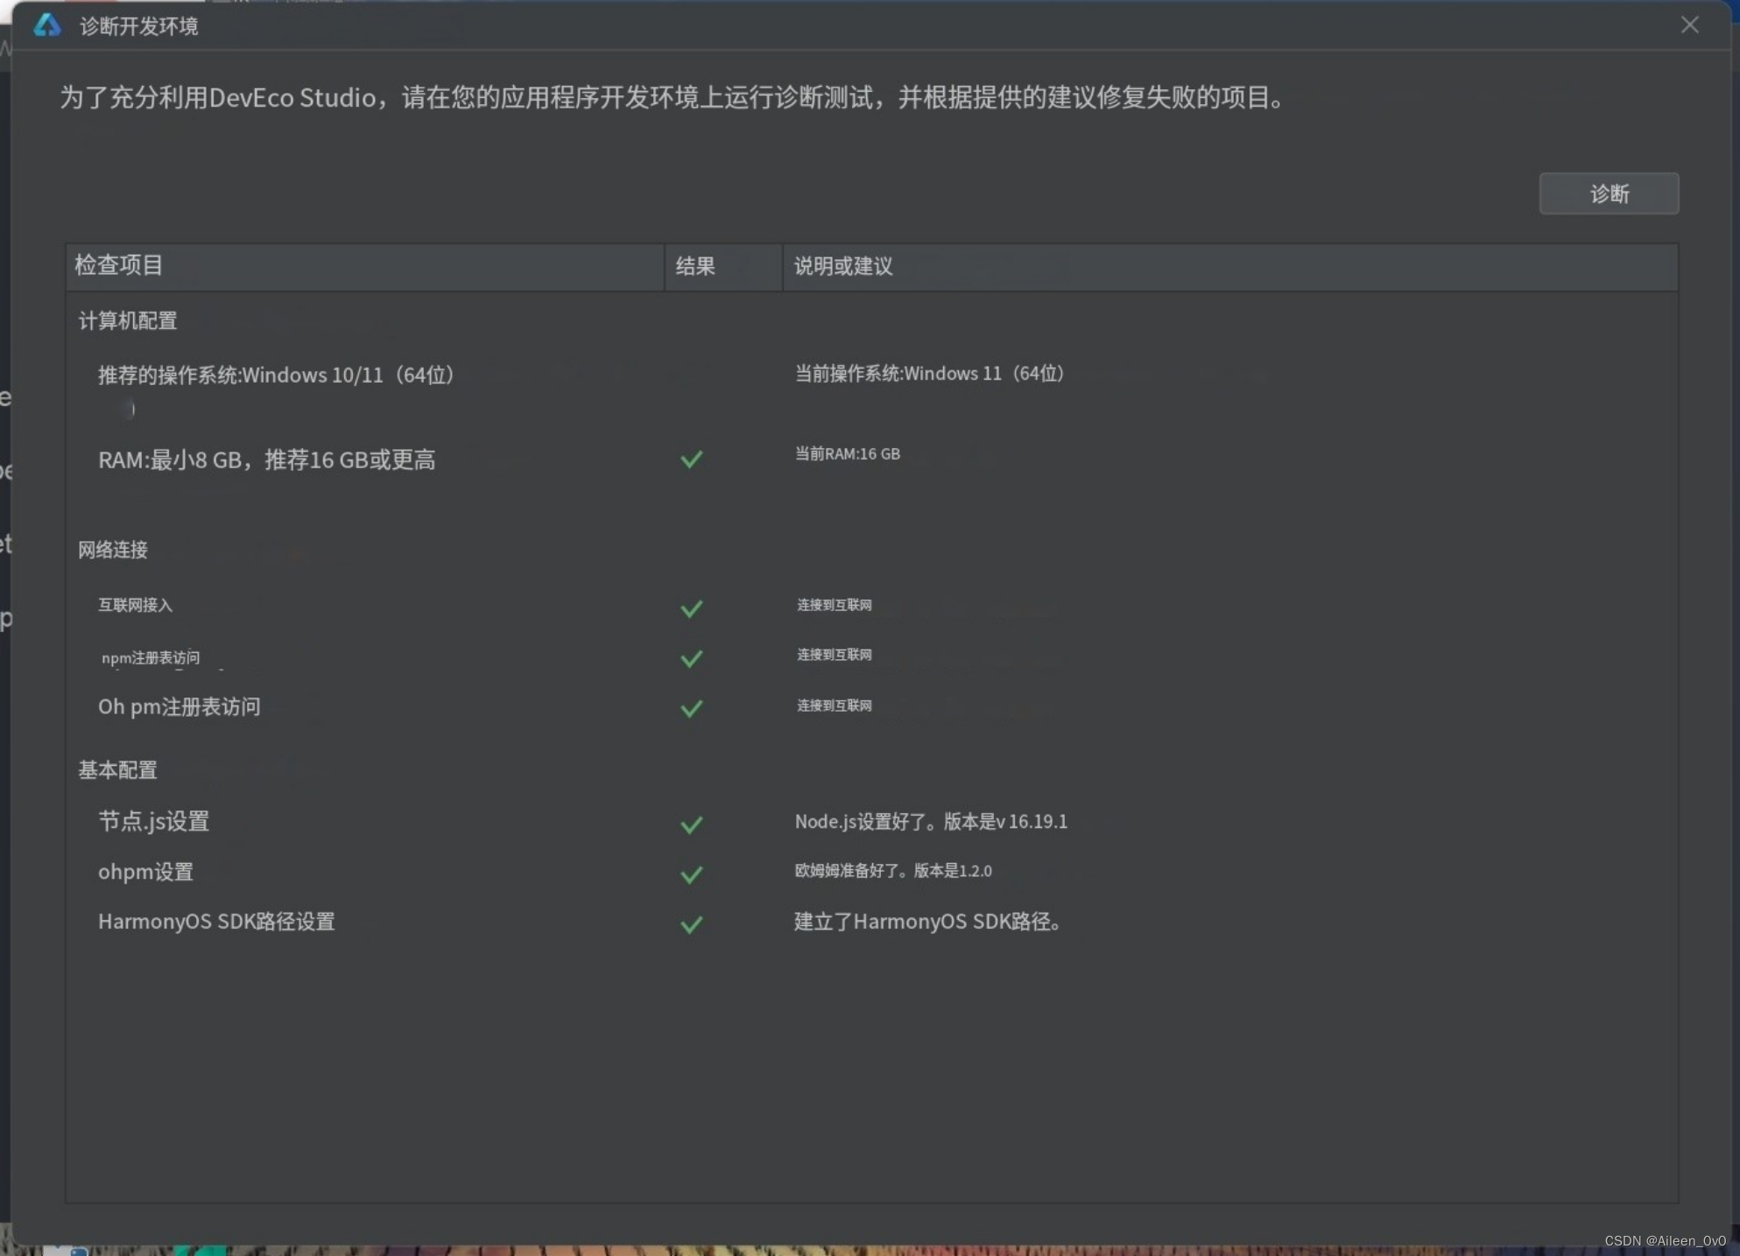Select the 网络连接 group row
Screen dimensions: 1740x1256
point(113,550)
